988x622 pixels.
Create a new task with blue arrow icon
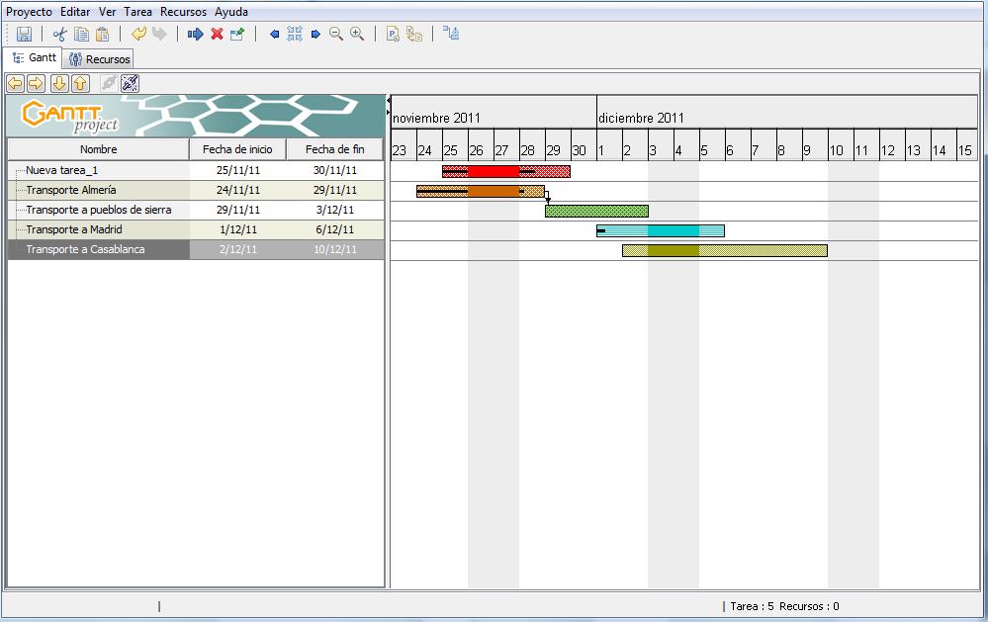[196, 34]
